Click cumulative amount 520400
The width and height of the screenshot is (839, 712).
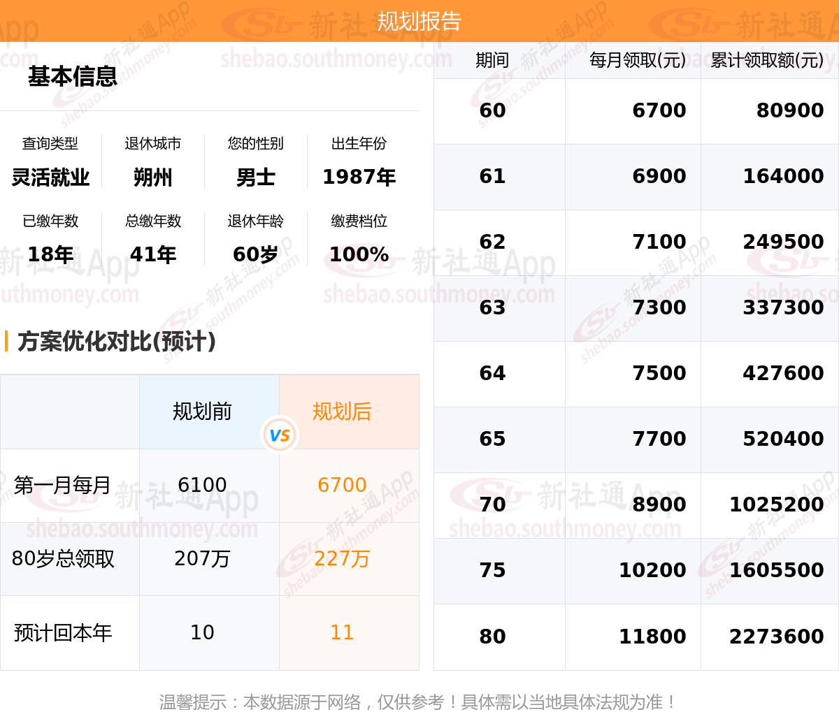783,439
